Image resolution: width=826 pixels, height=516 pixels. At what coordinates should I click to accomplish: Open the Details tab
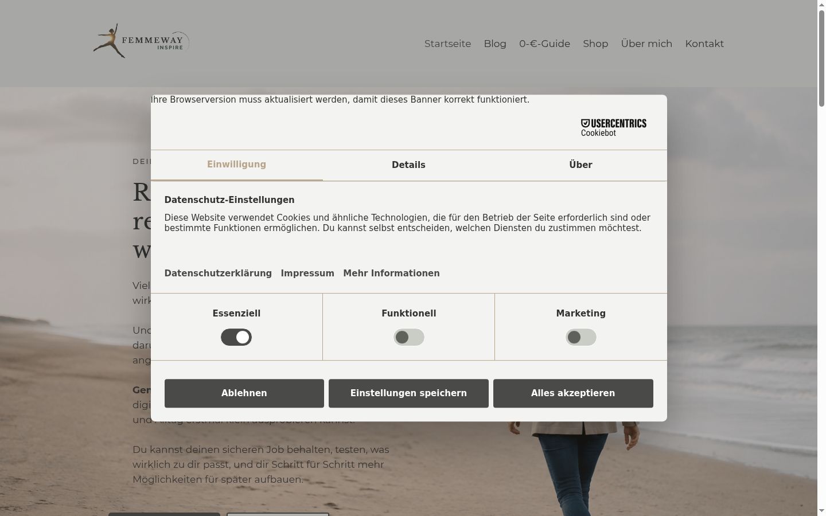408,165
